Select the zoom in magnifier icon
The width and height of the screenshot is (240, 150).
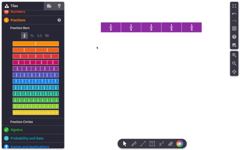(x=234, y=55)
